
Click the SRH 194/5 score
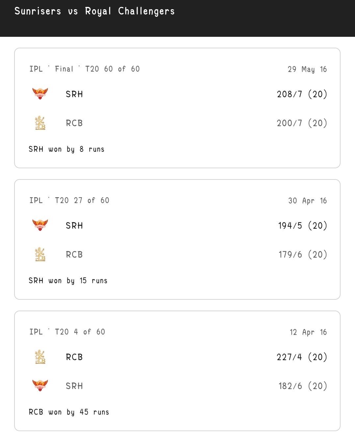pos(302,226)
